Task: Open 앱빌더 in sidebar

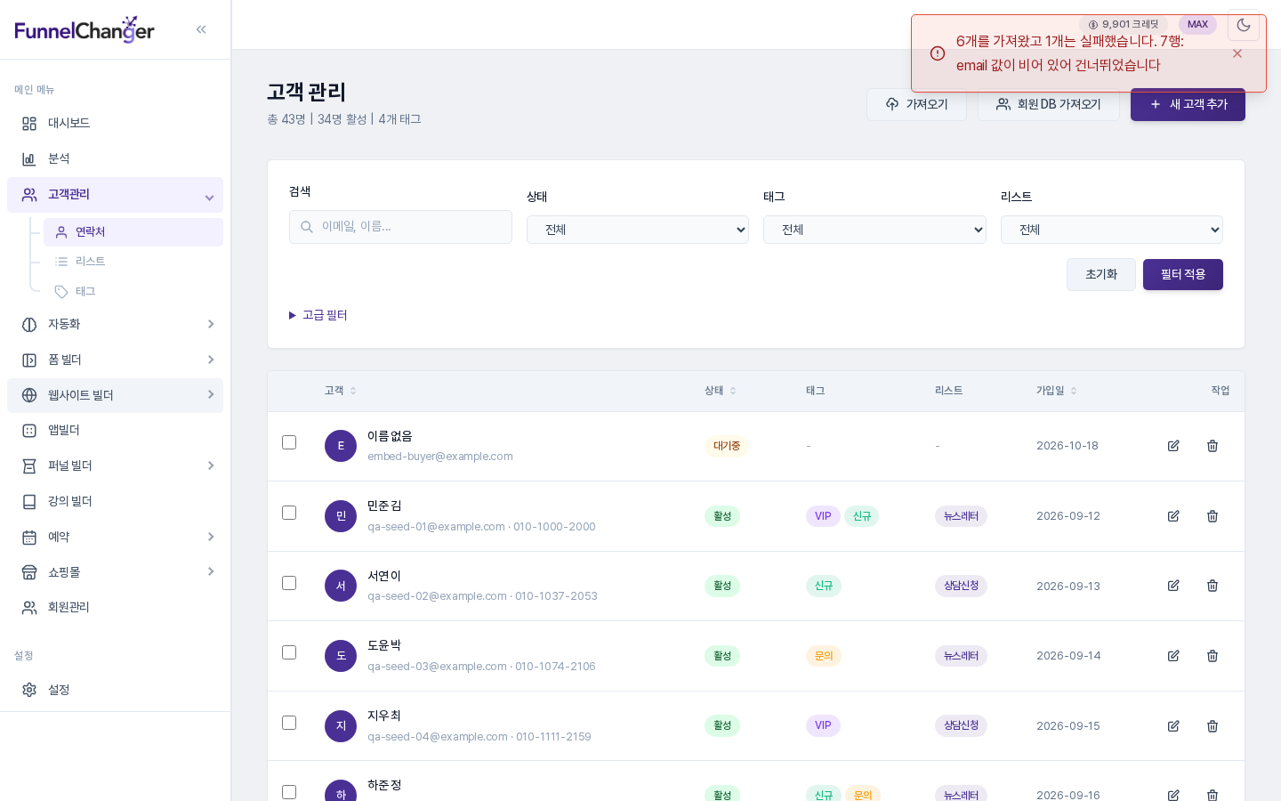Action: point(115,430)
